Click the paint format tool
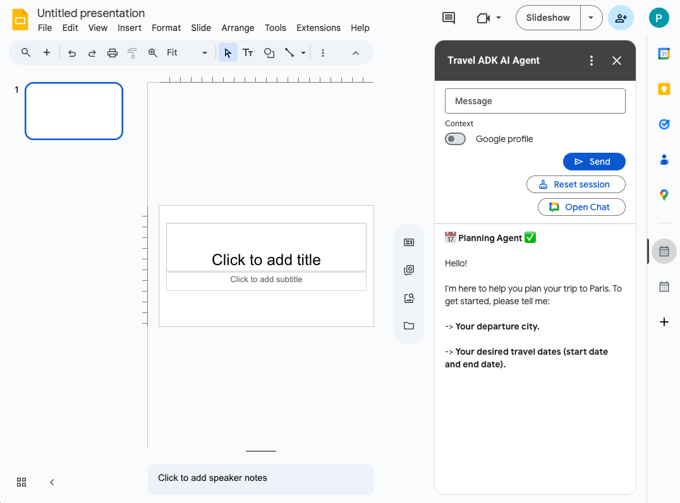680x503 pixels. point(131,52)
